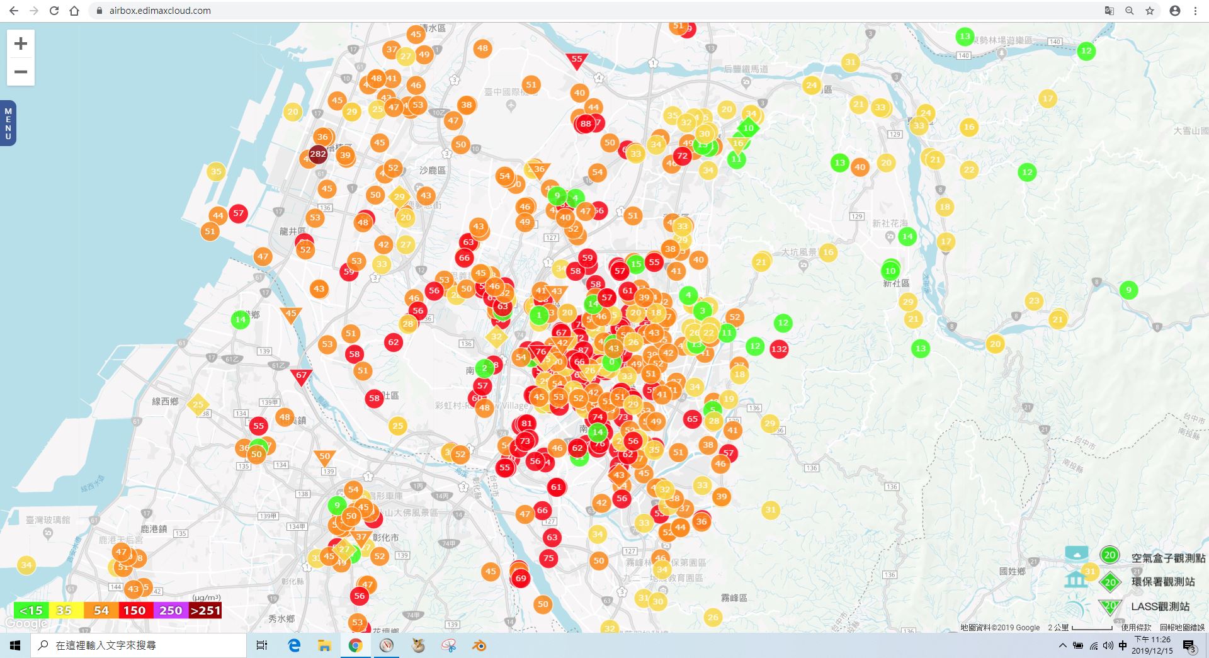The width and height of the screenshot is (1209, 658).
Task: Click the Windows taskbar search box
Action: coord(139,645)
